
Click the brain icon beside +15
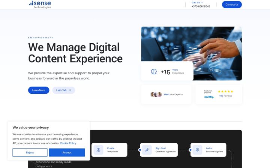154,71
